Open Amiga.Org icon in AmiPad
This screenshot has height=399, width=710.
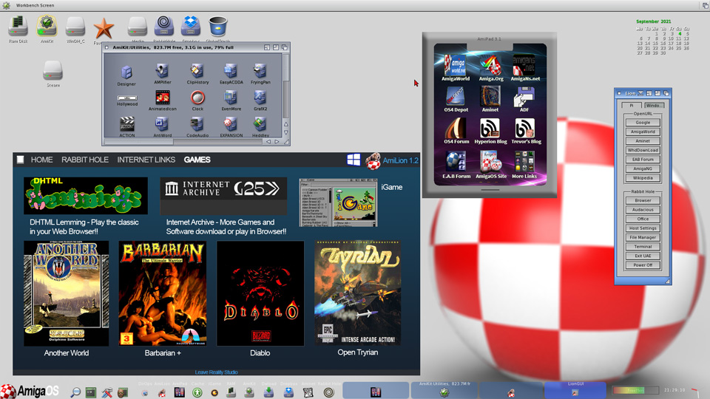491,67
